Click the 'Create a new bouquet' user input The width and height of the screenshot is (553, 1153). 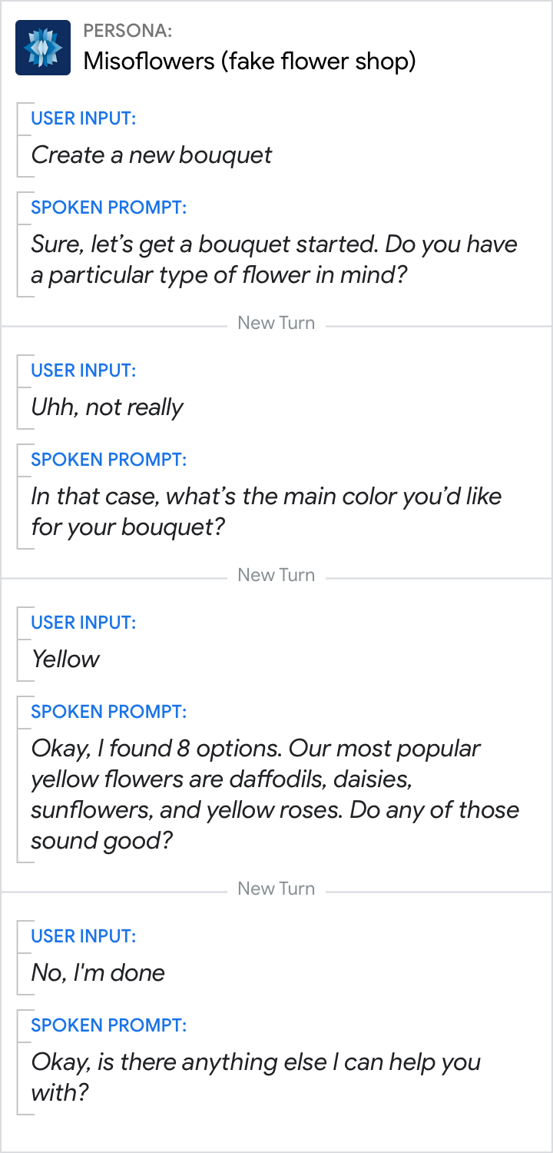(x=151, y=155)
